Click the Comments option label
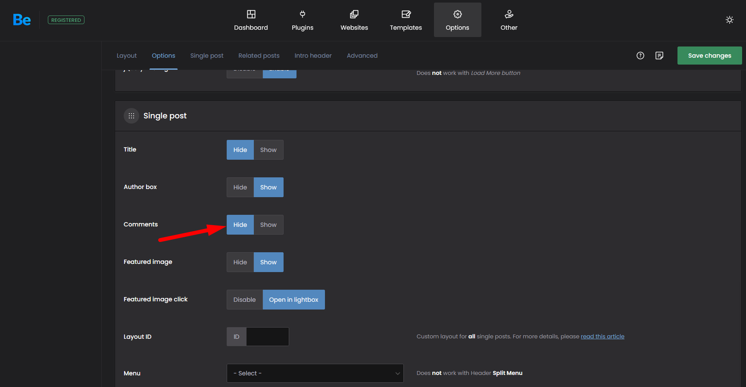 (x=140, y=224)
